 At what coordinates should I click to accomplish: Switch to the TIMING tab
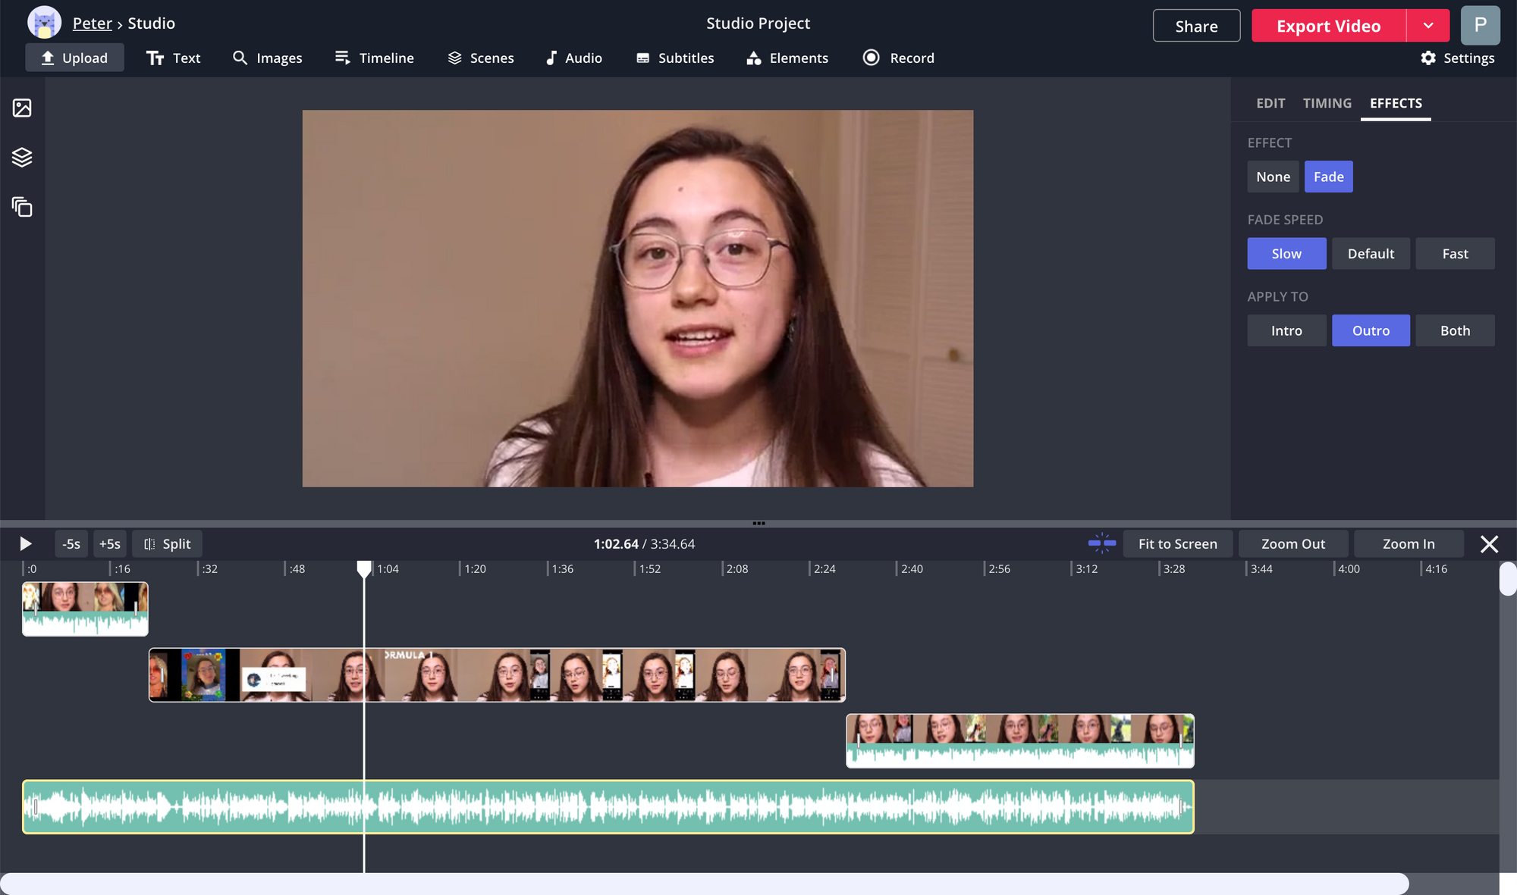[x=1327, y=103]
